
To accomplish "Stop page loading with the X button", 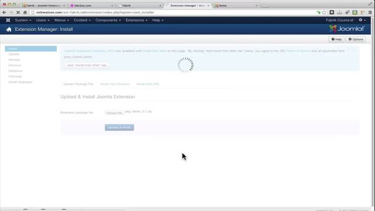I will pos(18,12).
